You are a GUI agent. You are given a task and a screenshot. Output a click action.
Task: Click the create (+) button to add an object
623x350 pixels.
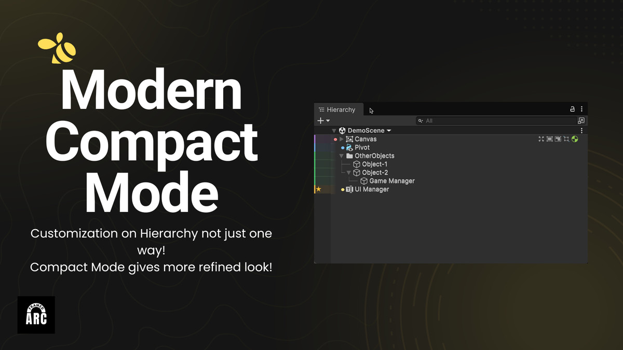pyautogui.click(x=320, y=120)
